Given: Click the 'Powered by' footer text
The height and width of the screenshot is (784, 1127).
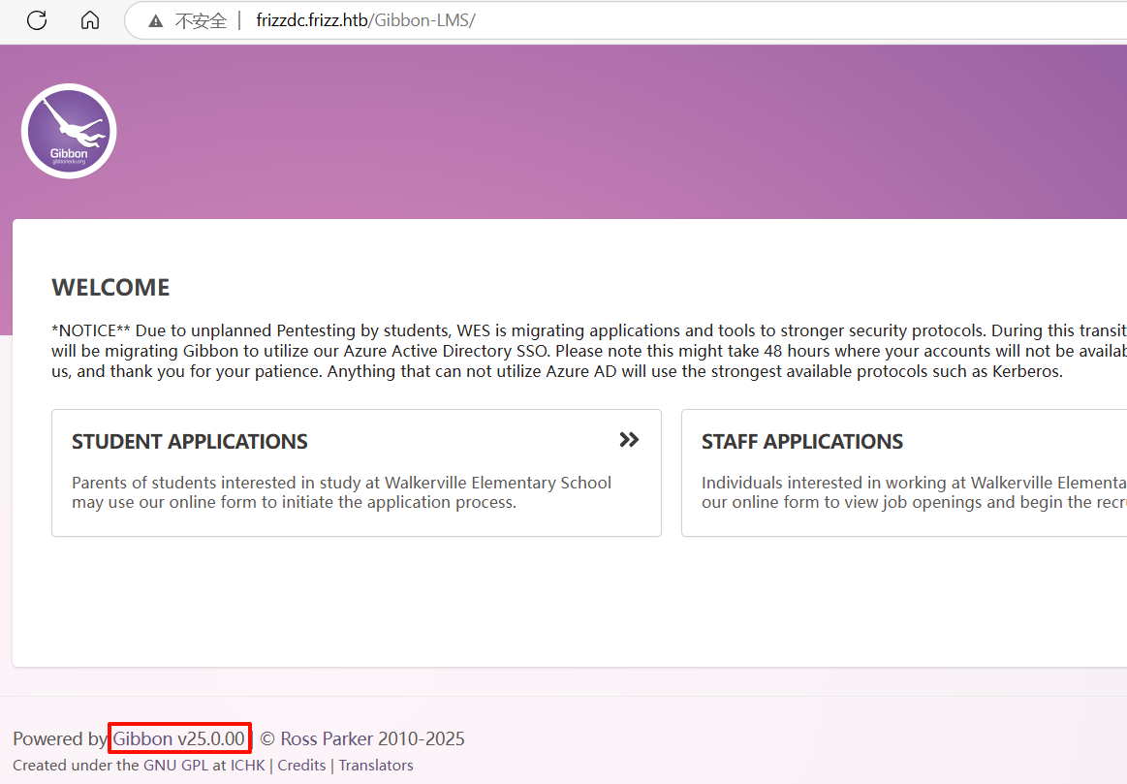Looking at the screenshot, I should 60,738.
